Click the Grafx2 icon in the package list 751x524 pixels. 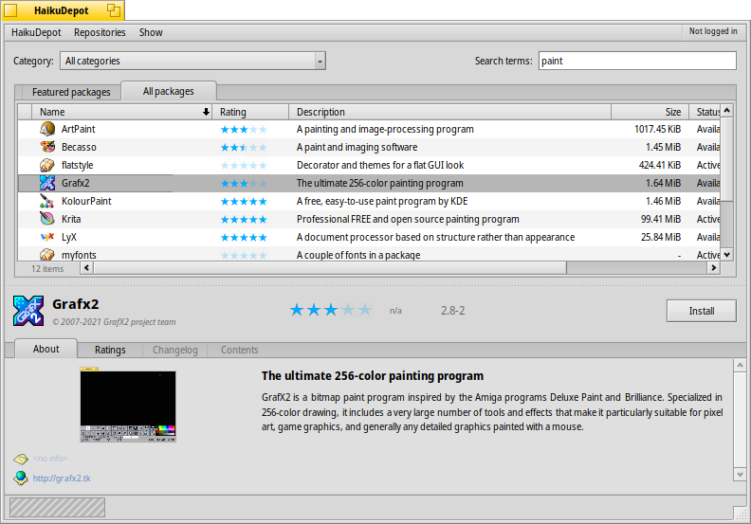[x=47, y=183]
